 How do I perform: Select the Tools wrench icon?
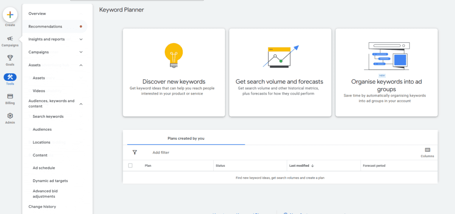coord(10,77)
